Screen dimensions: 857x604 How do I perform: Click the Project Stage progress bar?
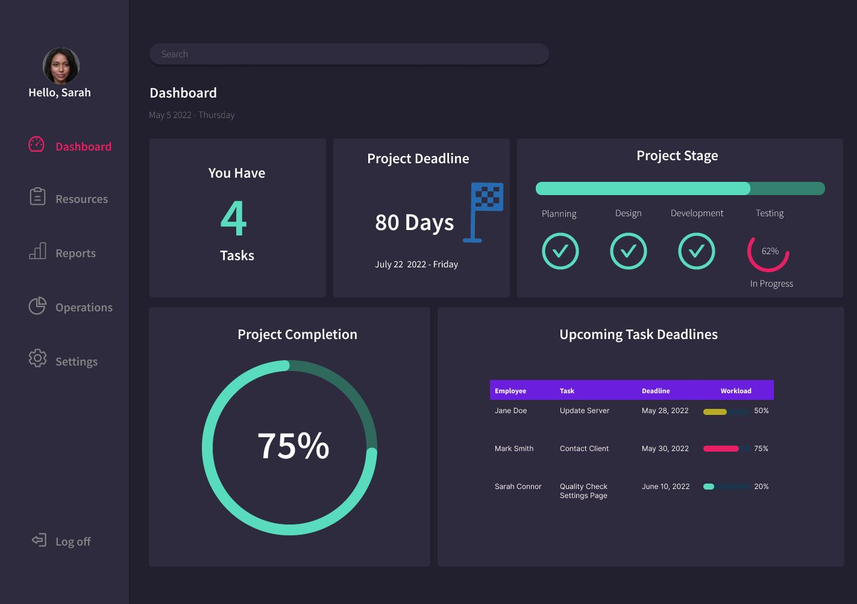(x=680, y=188)
